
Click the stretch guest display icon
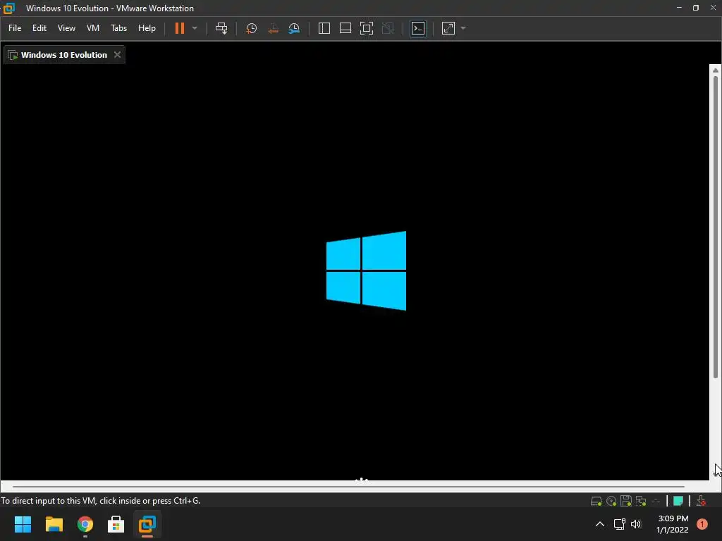pos(448,28)
